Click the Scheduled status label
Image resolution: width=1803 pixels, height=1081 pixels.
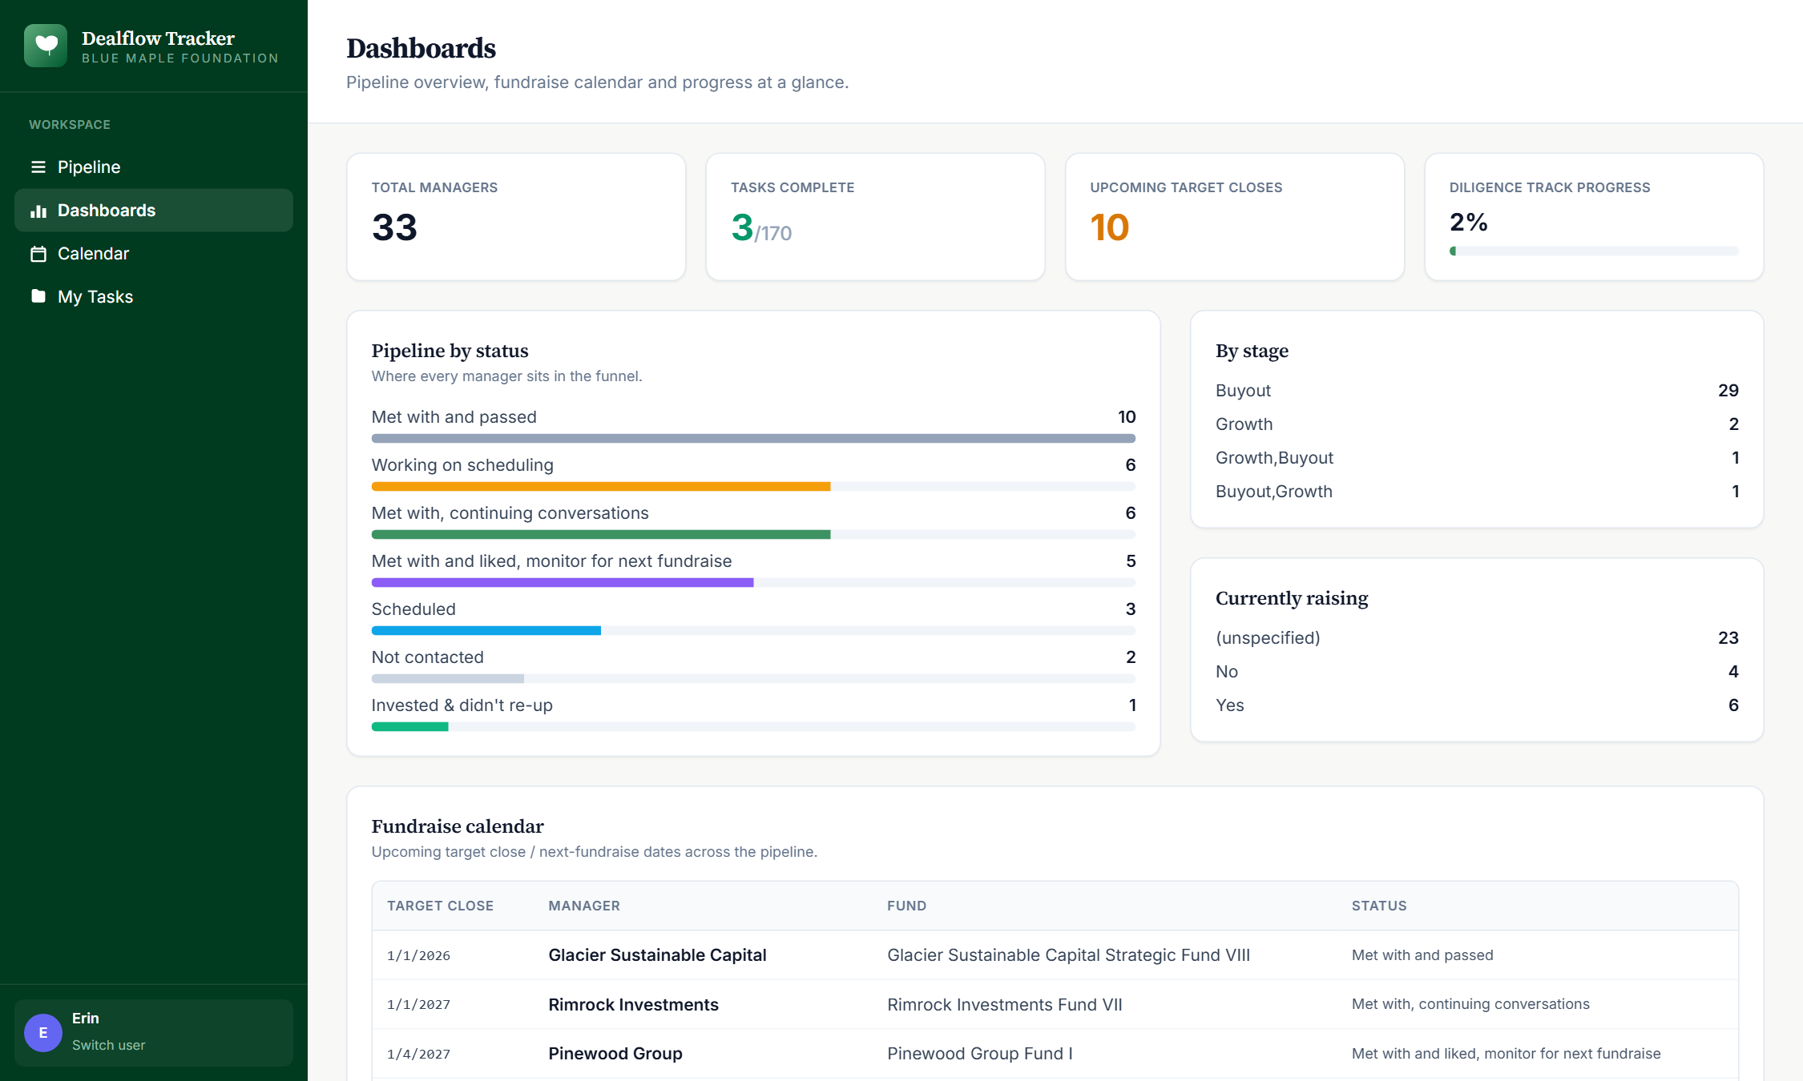[x=413, y=609]
